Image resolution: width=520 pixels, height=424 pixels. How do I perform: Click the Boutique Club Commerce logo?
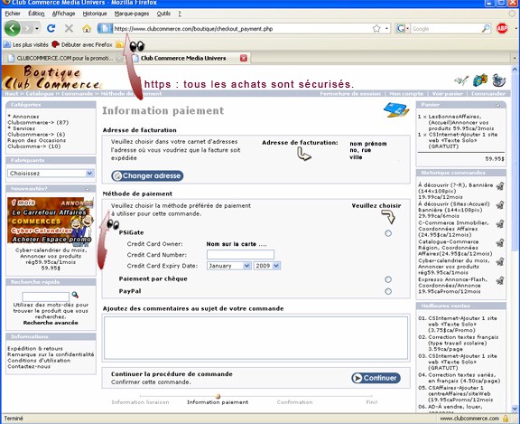pos(51,78)
